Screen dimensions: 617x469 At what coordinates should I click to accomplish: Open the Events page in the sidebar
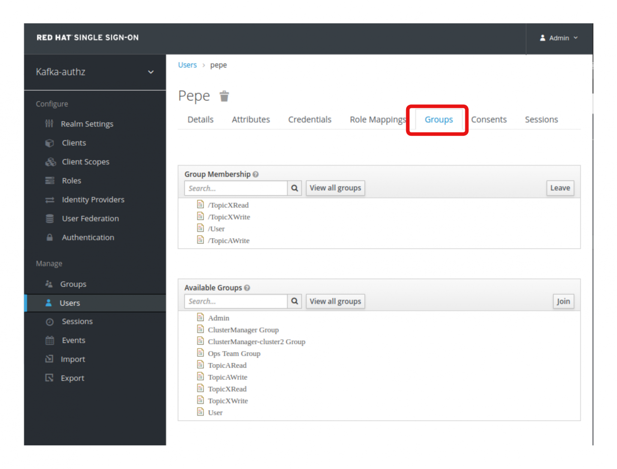(73, 340)
